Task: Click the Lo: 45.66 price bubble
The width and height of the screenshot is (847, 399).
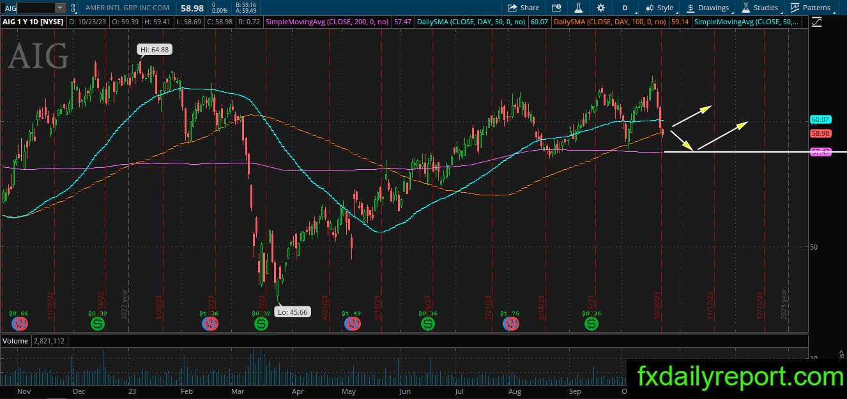Action: tap(293, 312)
